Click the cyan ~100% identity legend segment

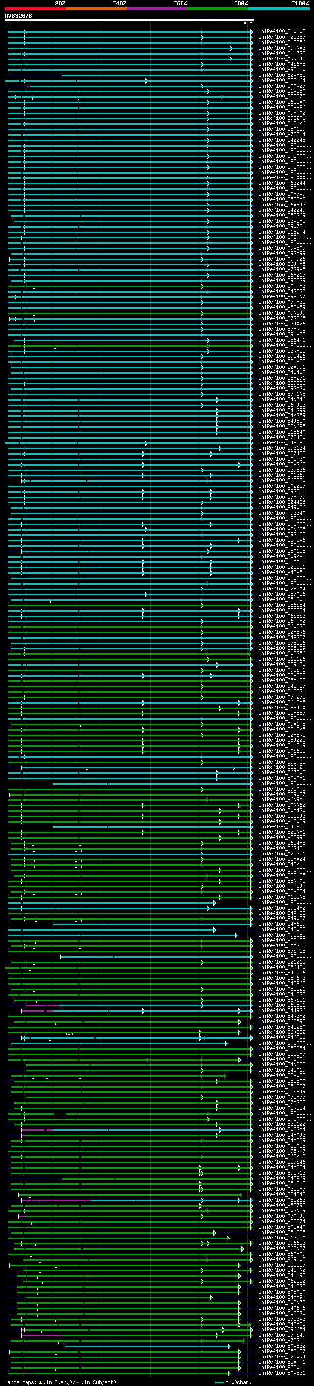point(279,9)
